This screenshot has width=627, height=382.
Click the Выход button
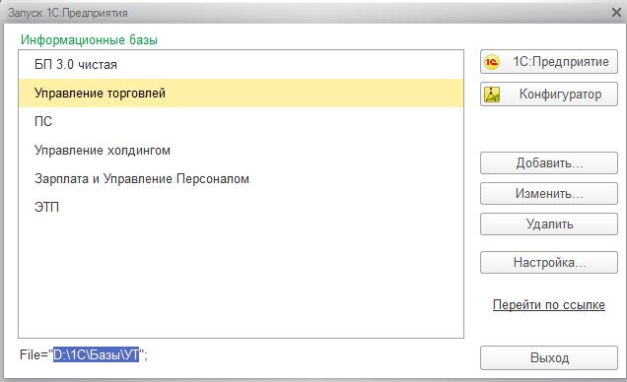pos(548,357)
